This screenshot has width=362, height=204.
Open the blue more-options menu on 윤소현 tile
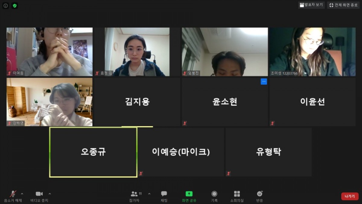(x=264, y=82)
